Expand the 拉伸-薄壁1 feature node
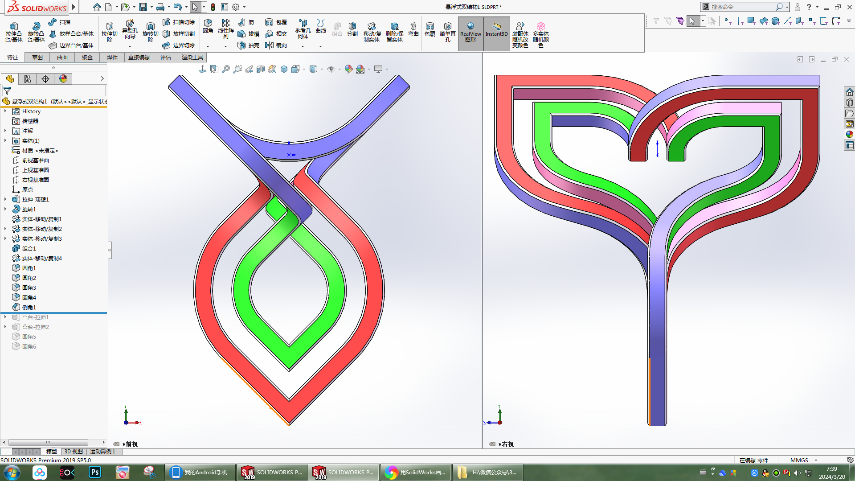The height and width of the screenshot is (481, 855). [5, 200]
